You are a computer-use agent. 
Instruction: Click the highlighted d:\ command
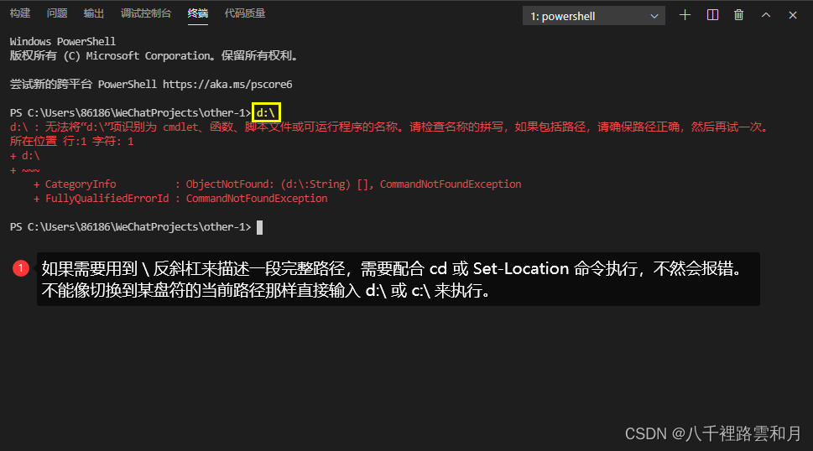pos(266,113)
